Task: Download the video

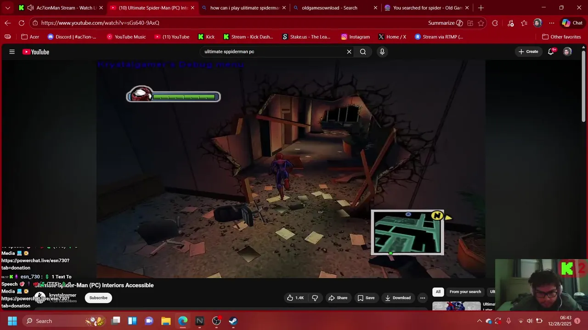Action: (398, 298)
